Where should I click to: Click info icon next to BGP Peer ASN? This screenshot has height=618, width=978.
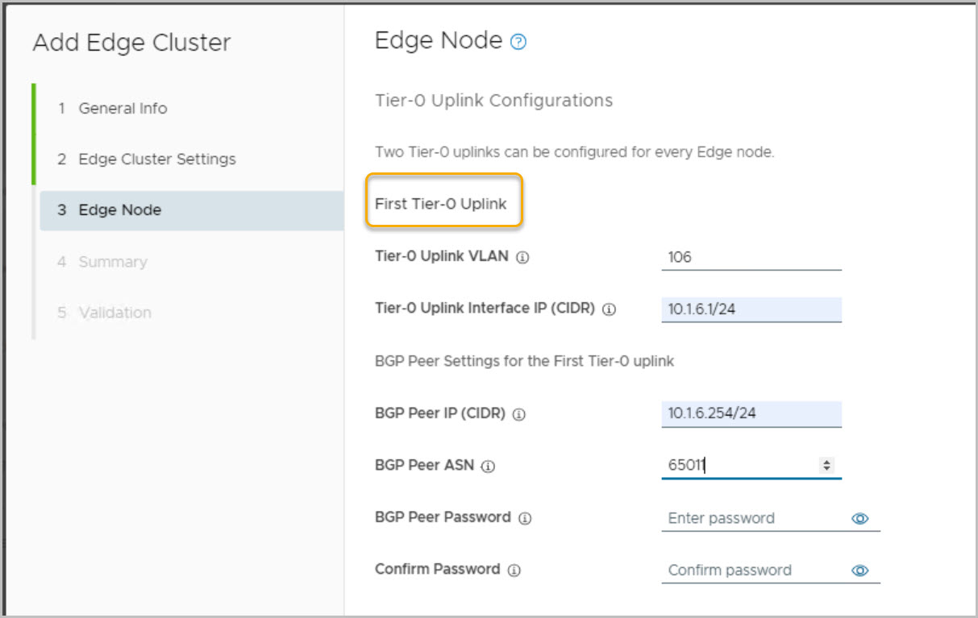(488, 467)
